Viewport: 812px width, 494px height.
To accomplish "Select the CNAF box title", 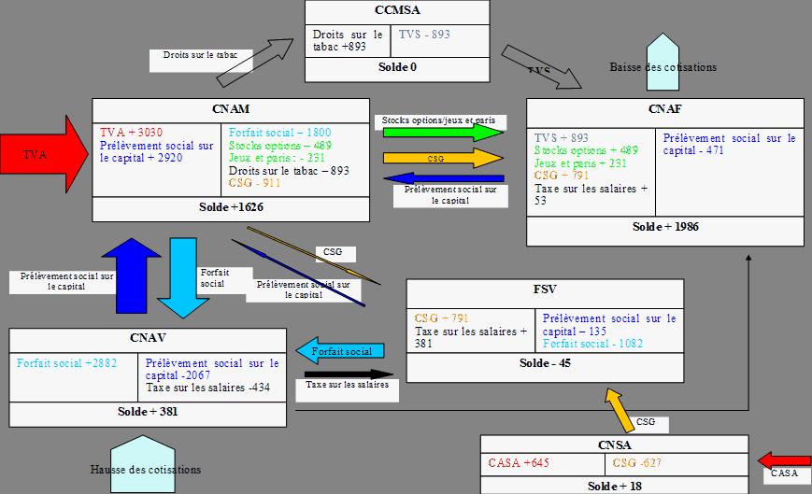I will [665, 109].
